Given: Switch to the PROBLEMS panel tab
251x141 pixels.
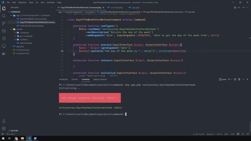Looking at the screenshot, I should click(64, 80).
